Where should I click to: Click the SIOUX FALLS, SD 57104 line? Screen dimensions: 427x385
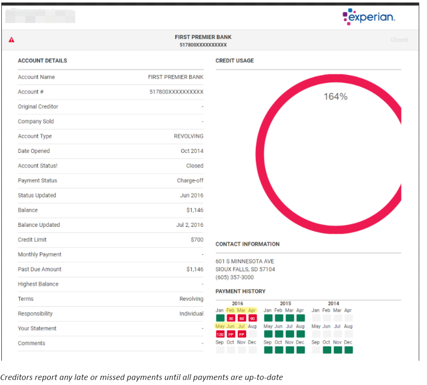pyautogui.click(x=245, y=269)
